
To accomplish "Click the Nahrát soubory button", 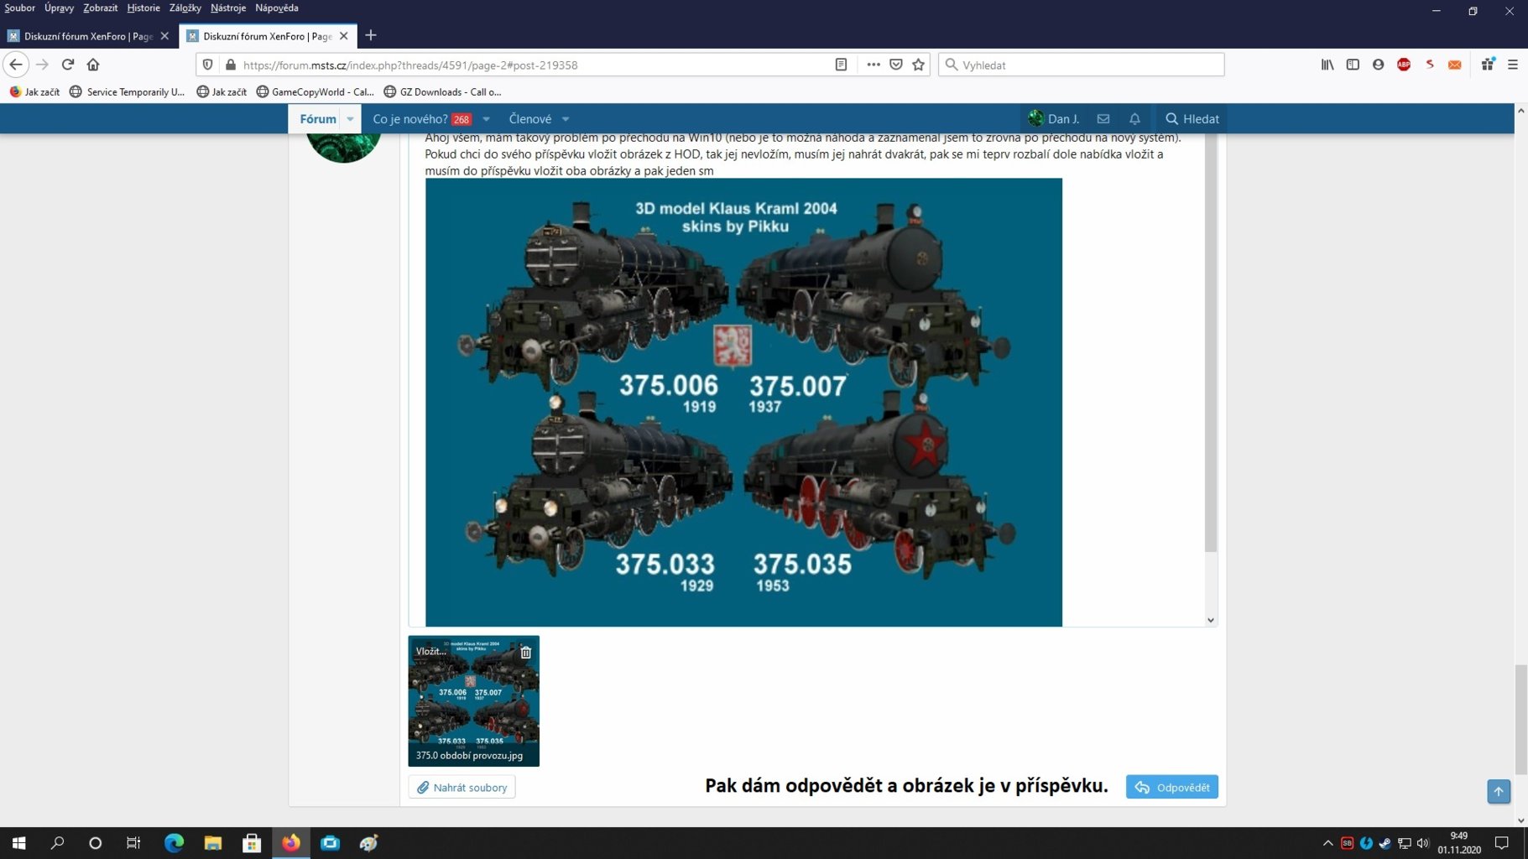I will (x=462, y=787).
